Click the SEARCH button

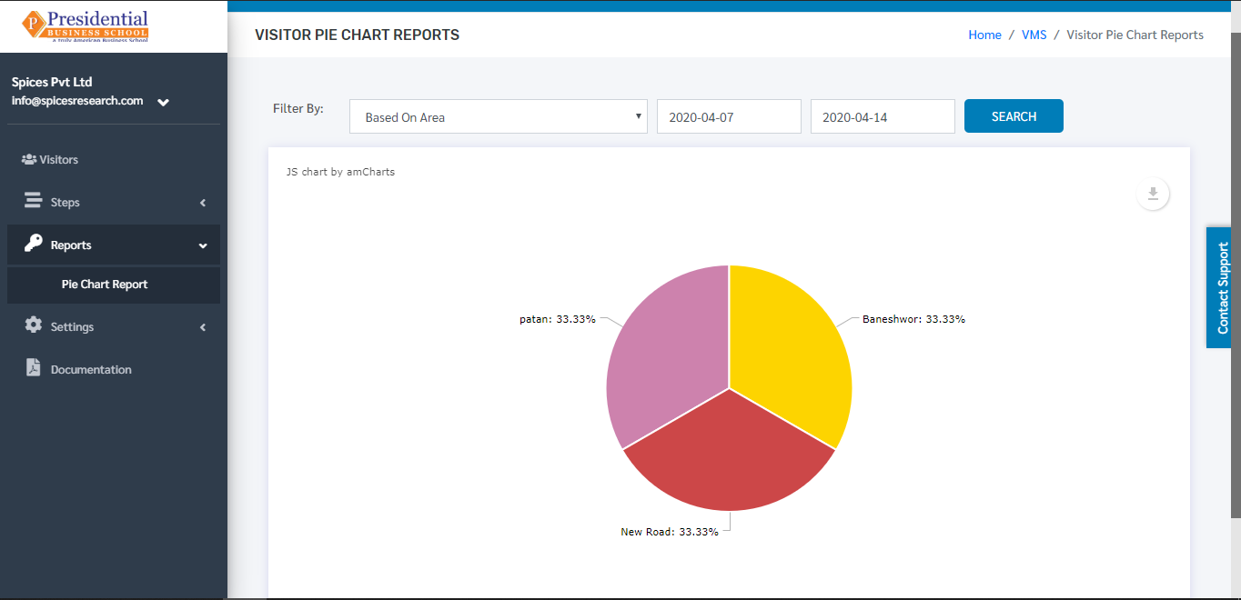(x=1014, y=116)
